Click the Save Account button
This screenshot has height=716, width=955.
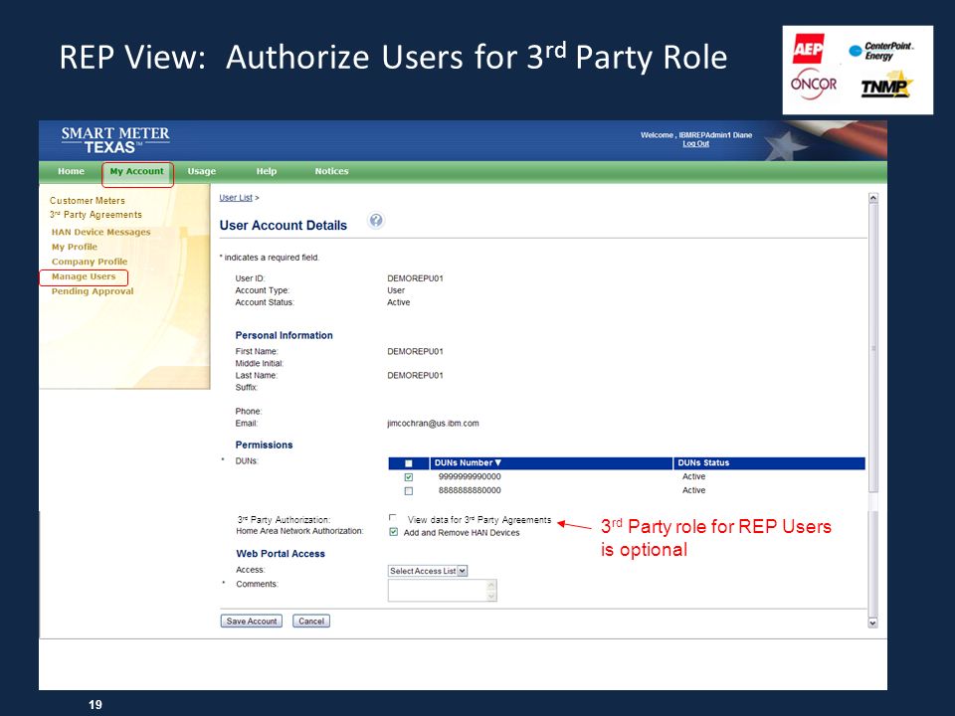tap(251, 621)
